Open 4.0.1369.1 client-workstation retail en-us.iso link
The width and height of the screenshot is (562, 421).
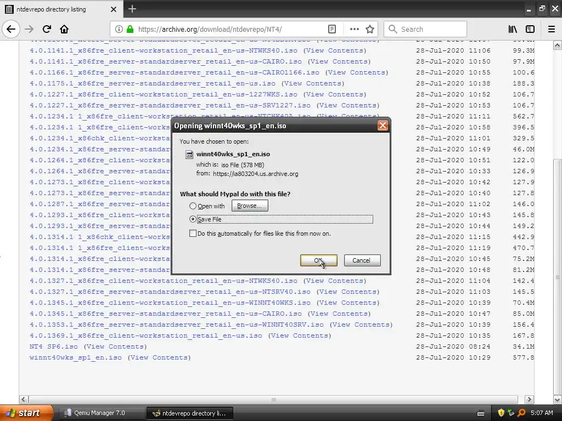146,335
